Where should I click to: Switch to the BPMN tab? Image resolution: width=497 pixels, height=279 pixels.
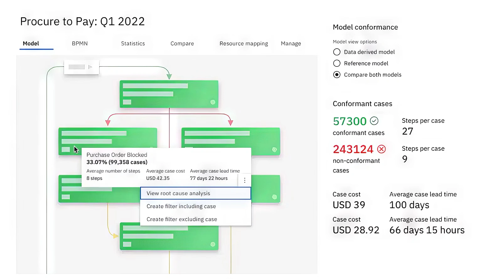80,44
